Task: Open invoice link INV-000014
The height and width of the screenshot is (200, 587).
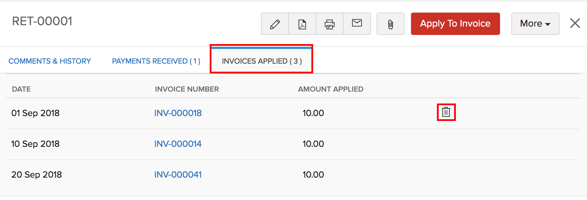Action: tap(178, 144)
